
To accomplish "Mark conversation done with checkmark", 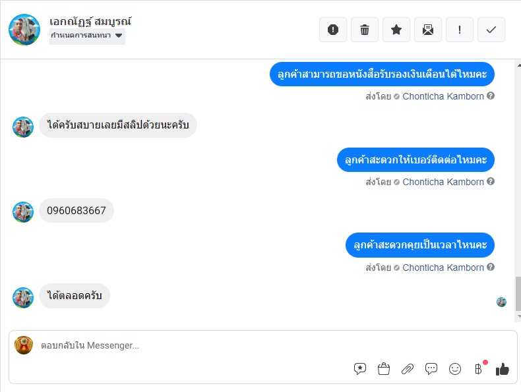I will pyautogui.click(x=491, y=30).
